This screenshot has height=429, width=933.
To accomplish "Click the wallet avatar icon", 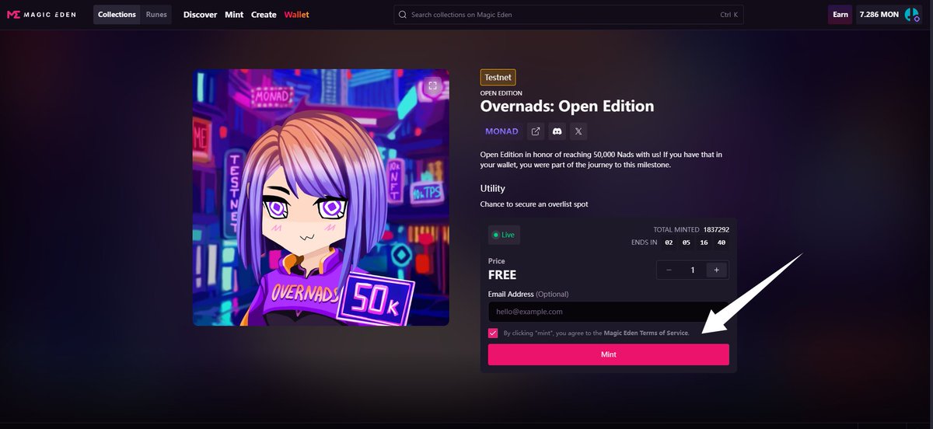I will click(913, 15).
